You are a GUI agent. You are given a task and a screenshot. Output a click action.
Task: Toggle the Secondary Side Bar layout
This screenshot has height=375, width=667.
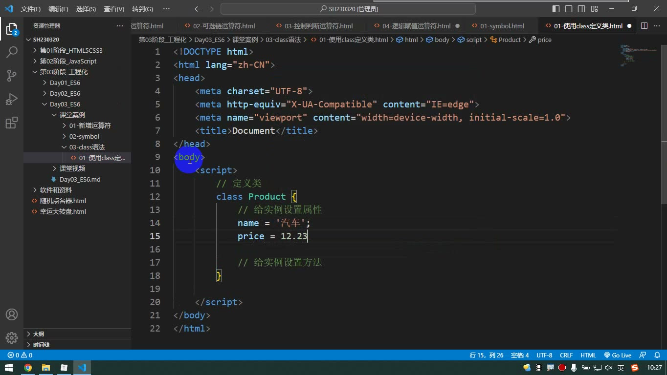click(x=581, y=9)
